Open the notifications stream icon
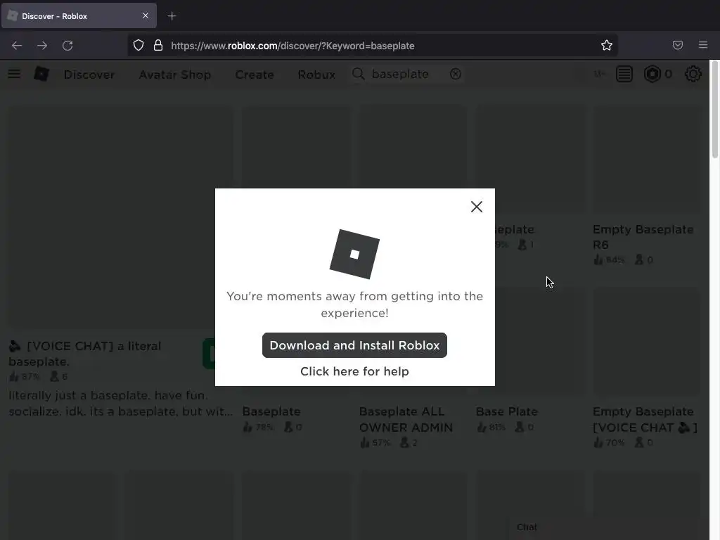This screenshot has height=540, width=720. (624, 74)
